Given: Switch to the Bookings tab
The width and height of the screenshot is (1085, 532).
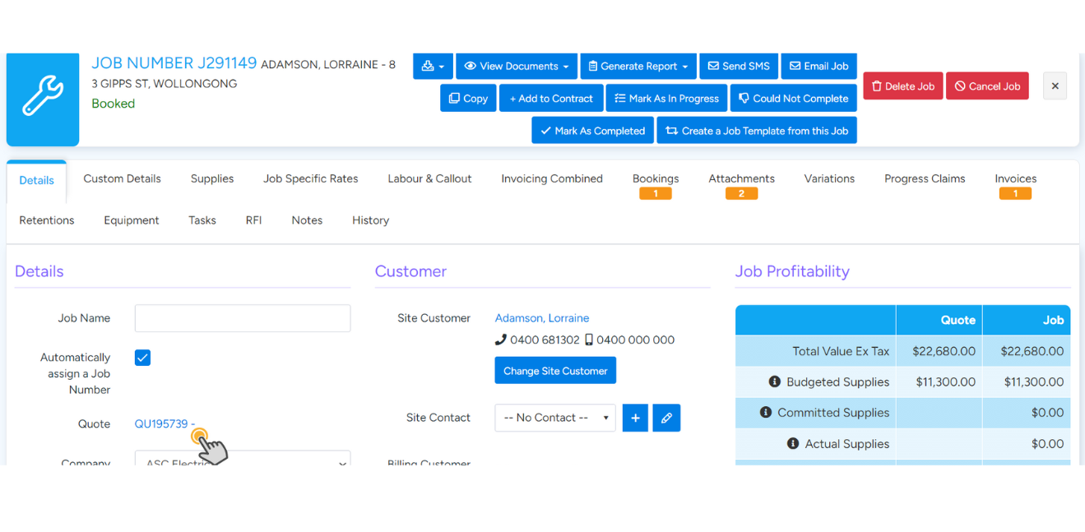Looking at the screenshot, I should point(655,178).
